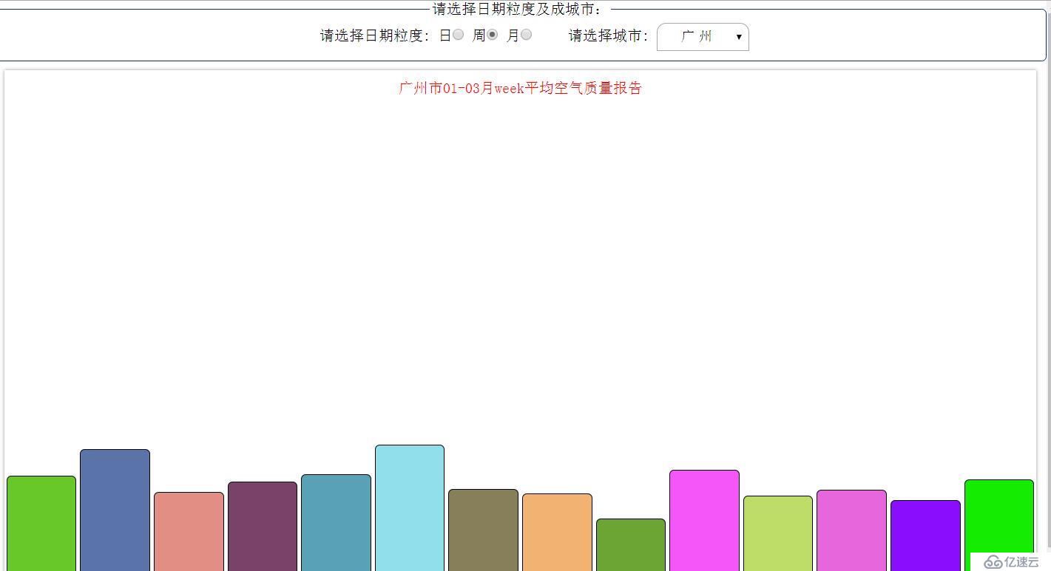Click the short dark green bar
The width and height of the screenshot is (1051, 571).
(x=631, y=544)
